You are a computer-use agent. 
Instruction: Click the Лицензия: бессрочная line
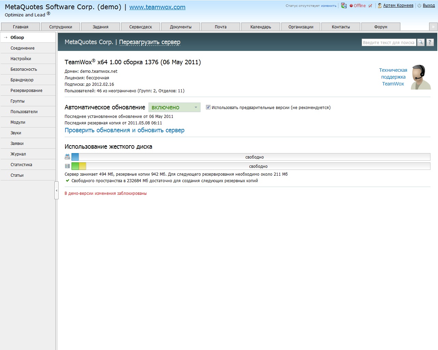[x=87, y=78]
